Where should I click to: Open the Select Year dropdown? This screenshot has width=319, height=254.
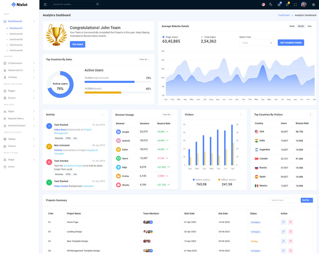pos(256,43)
